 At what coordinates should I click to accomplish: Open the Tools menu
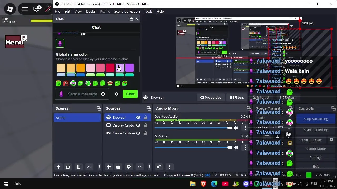coord(148,11)
